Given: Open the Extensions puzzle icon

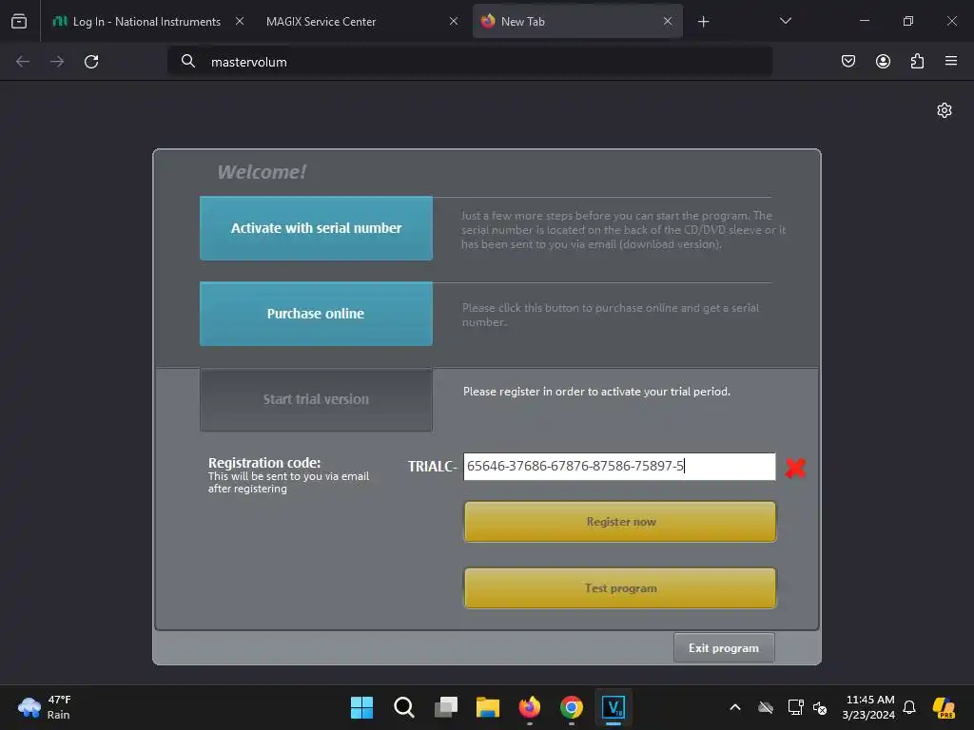Looking at the screenshot, I should pyautogui.click(x=917, y=61).
